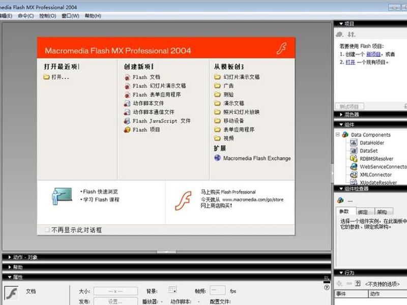Open 学习 Flash 课程 link

[x=101, y=200]
